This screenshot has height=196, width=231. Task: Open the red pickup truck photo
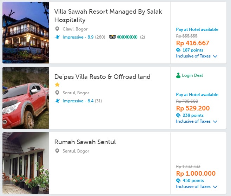click(26, 98)
